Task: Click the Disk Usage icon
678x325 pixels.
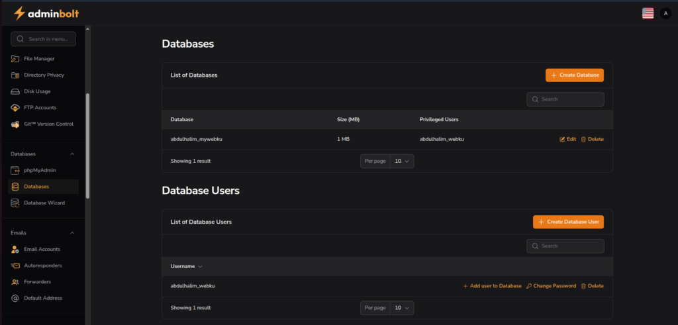Action: 15,91
